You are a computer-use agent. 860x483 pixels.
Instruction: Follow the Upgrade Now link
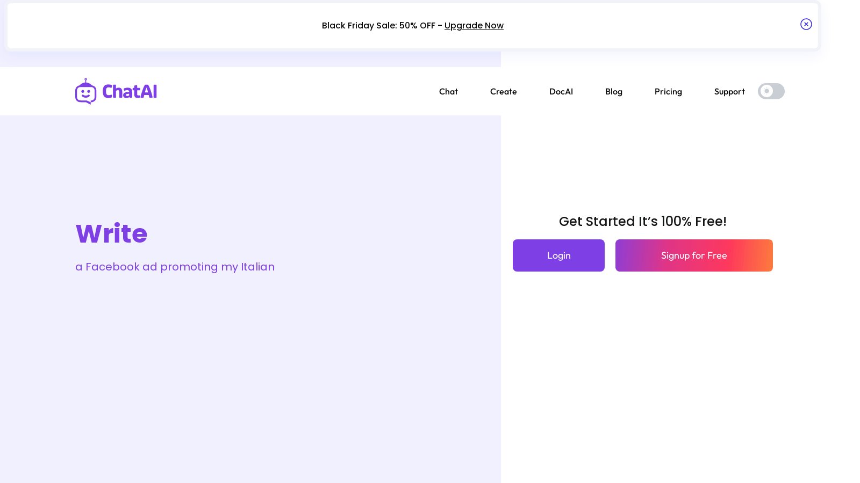pos(474,26)
